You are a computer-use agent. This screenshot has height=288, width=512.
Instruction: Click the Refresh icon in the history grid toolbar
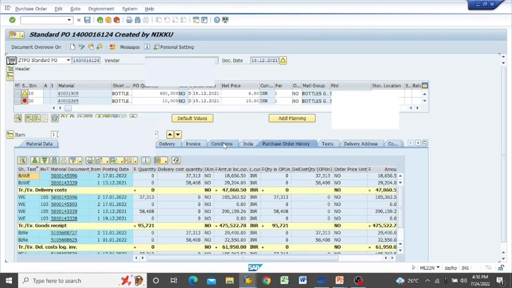tap(176, 160)
